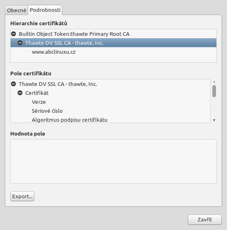Click the scroll down arrow in fields list
227x230 pixels.
(214, 120)
